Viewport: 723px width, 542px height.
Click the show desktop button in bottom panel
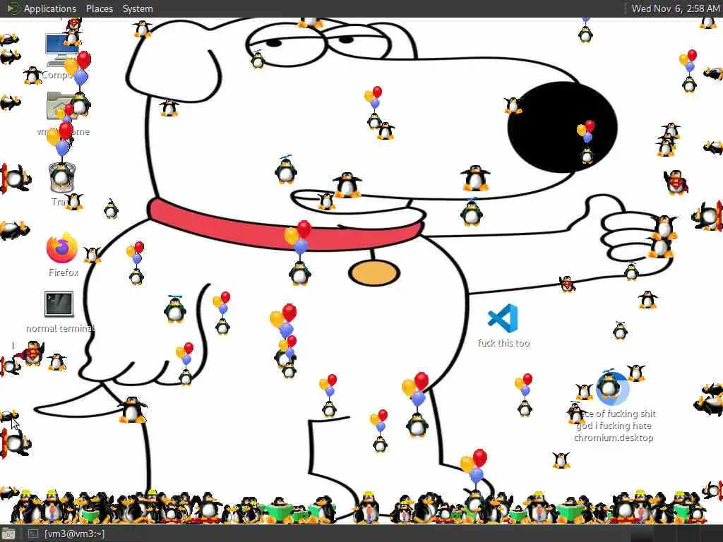(8, 534)
